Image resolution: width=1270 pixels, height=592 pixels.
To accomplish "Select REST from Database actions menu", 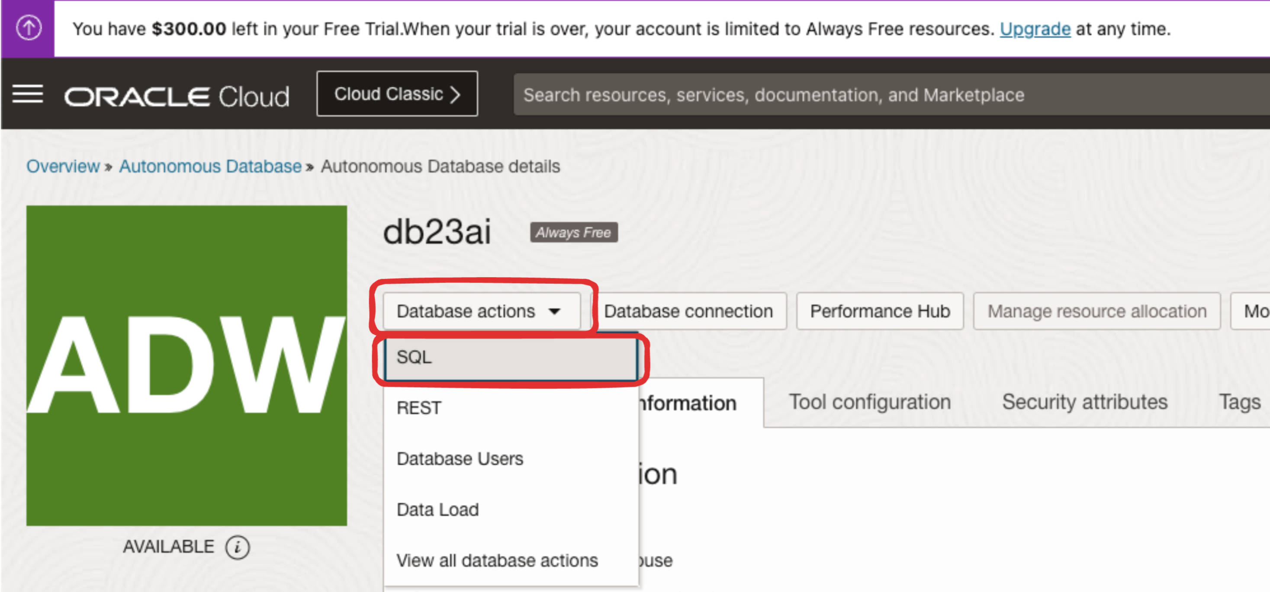I will [x=511, y=408].
